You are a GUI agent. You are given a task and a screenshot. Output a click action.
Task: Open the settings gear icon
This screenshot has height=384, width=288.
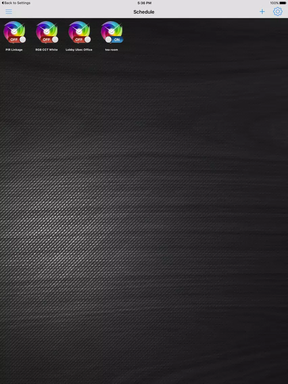[278, 11]
